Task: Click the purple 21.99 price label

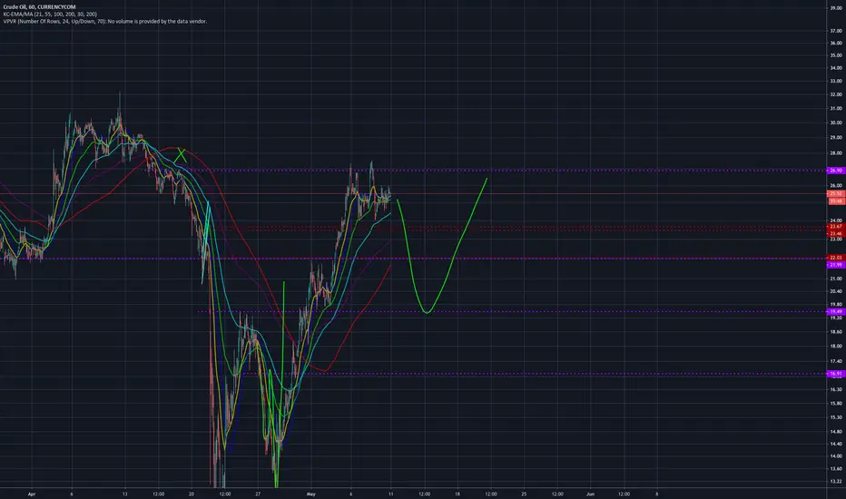Action: coord(836,265)
